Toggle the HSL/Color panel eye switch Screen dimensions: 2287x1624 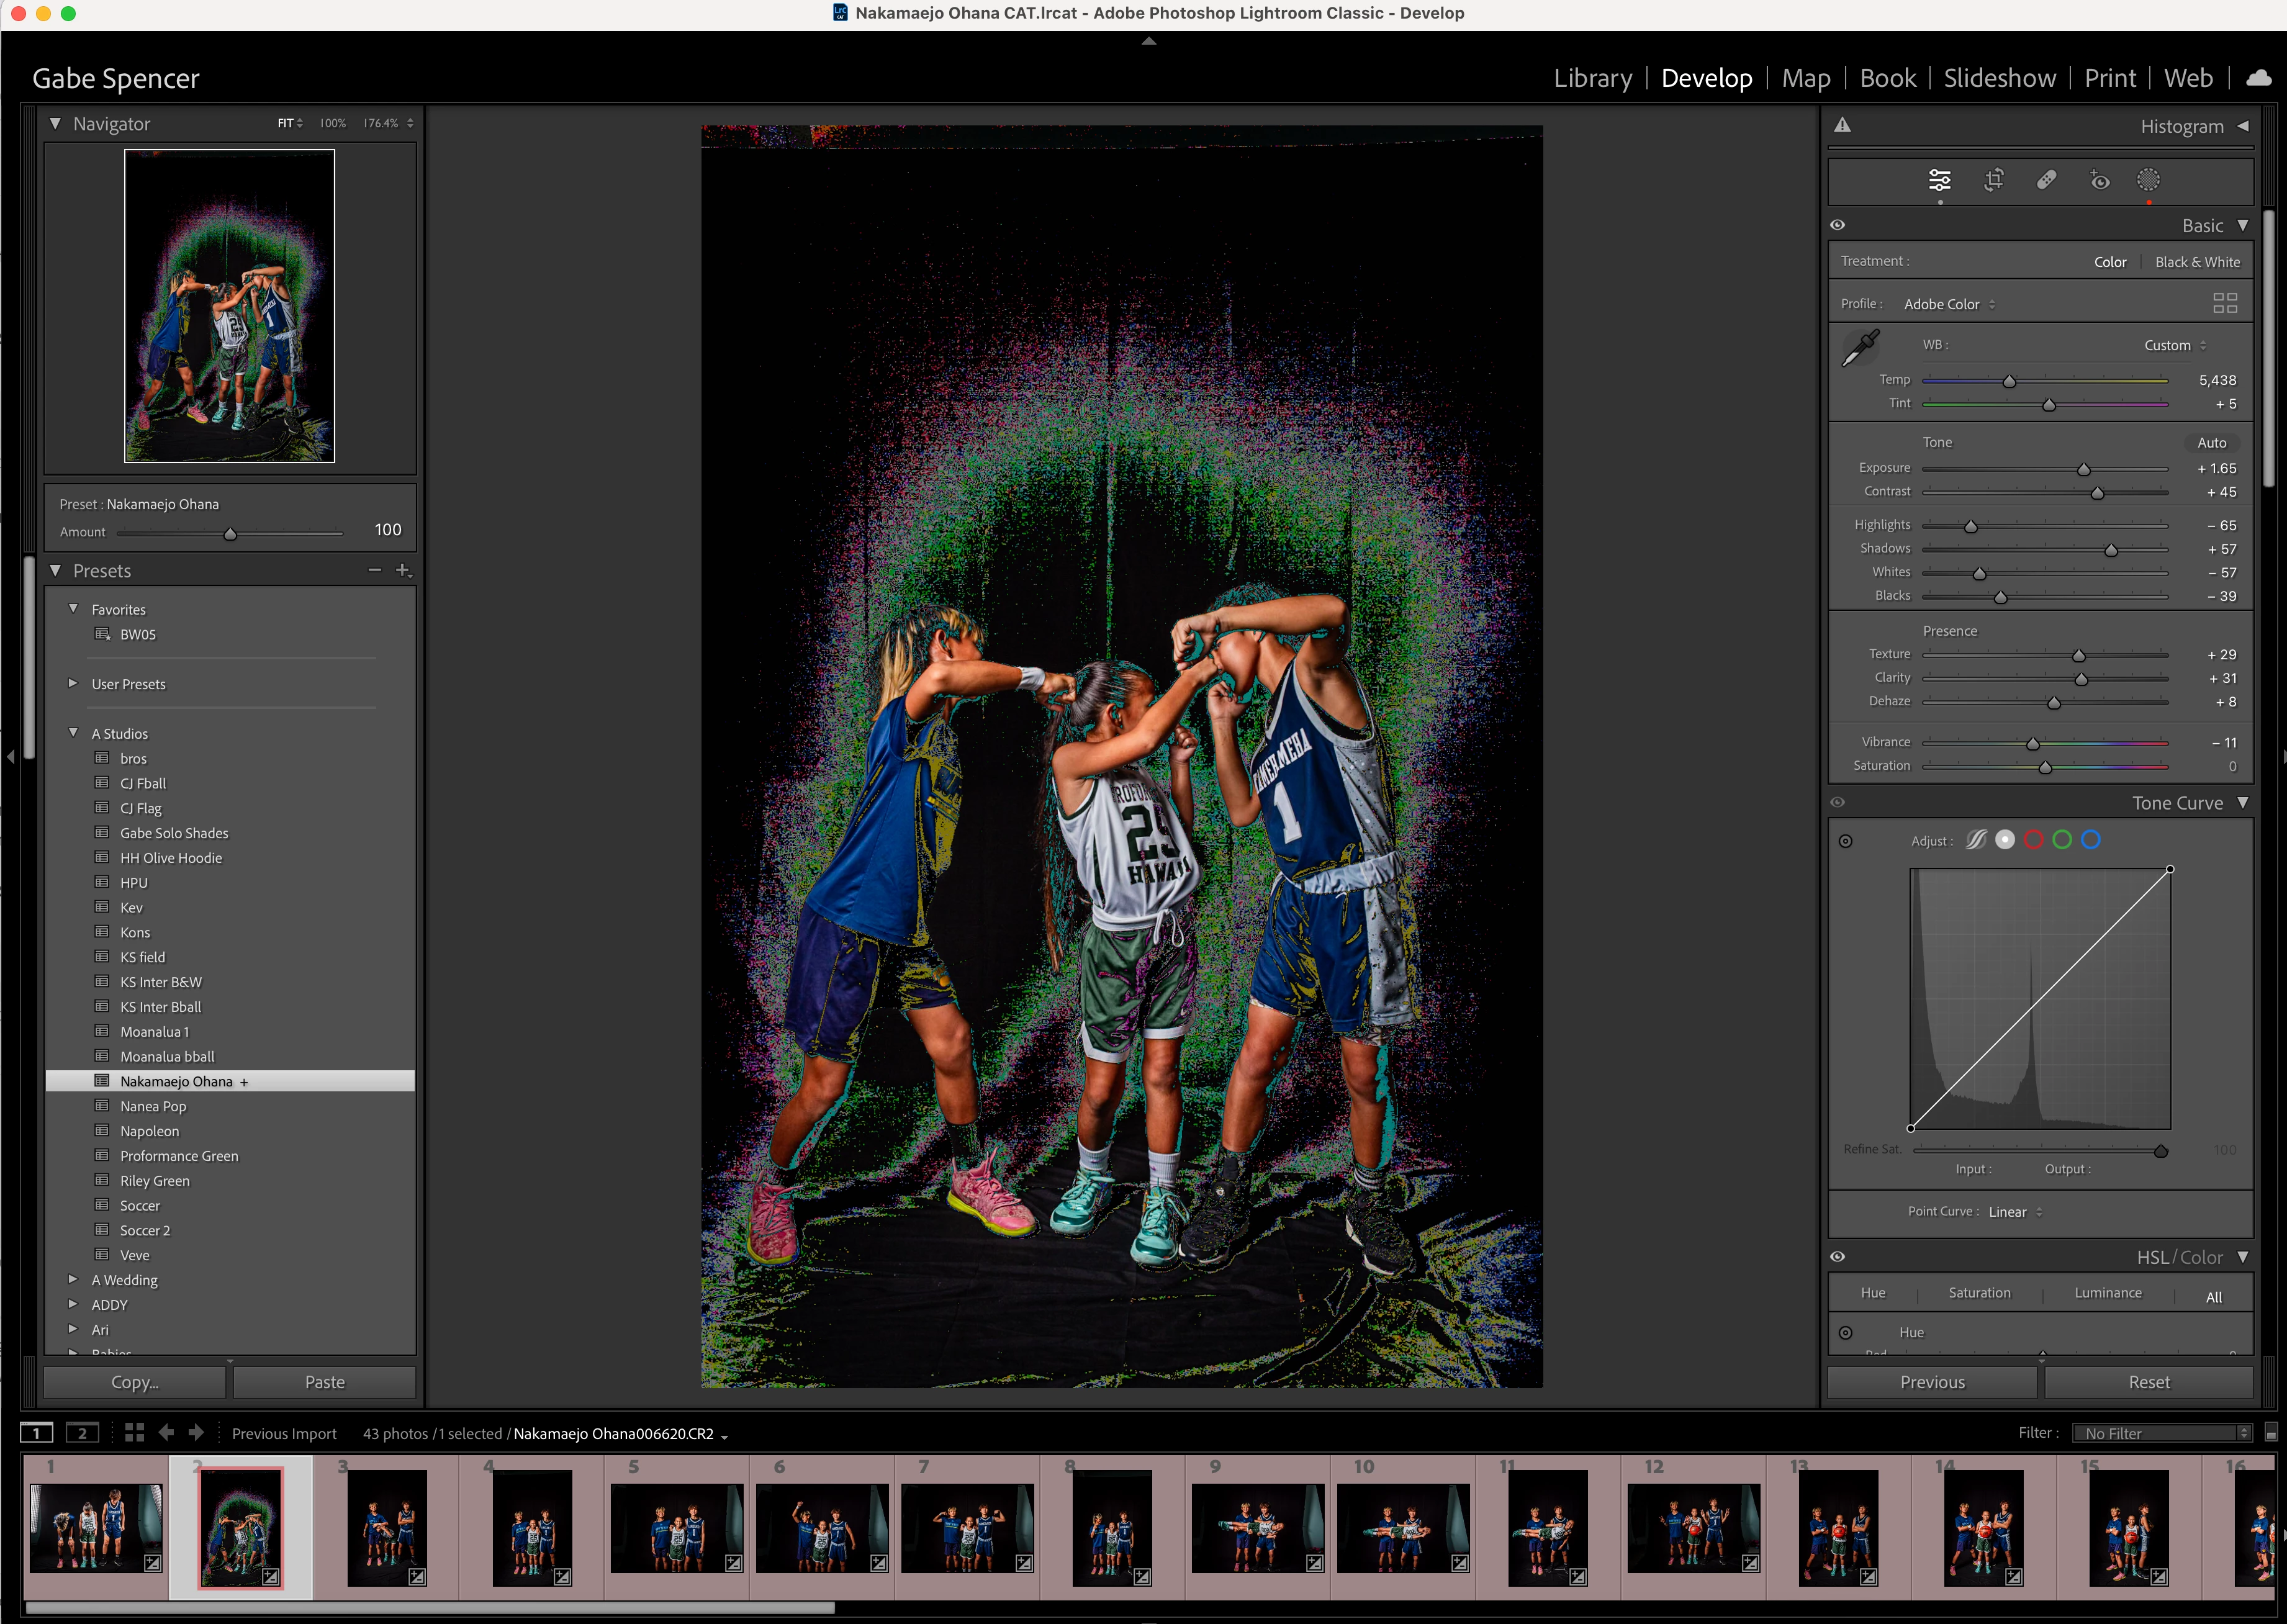[x=1837, y=1257]
